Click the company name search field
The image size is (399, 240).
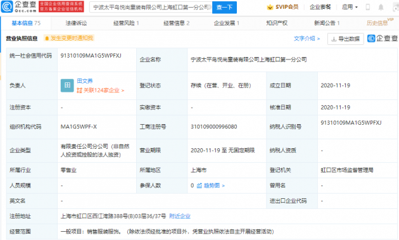[150, 8]
